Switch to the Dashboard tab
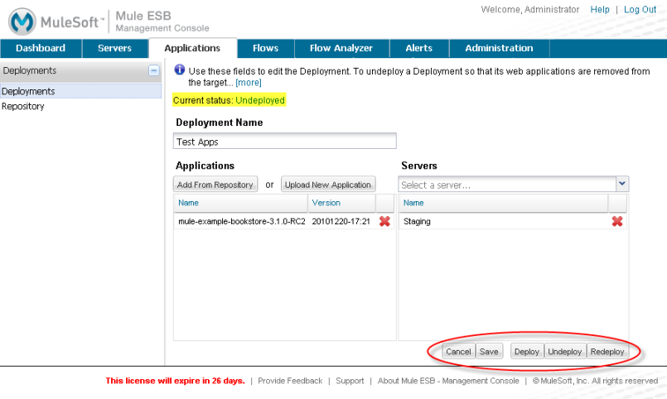667x399 pixels. click(x=39, y=48)
